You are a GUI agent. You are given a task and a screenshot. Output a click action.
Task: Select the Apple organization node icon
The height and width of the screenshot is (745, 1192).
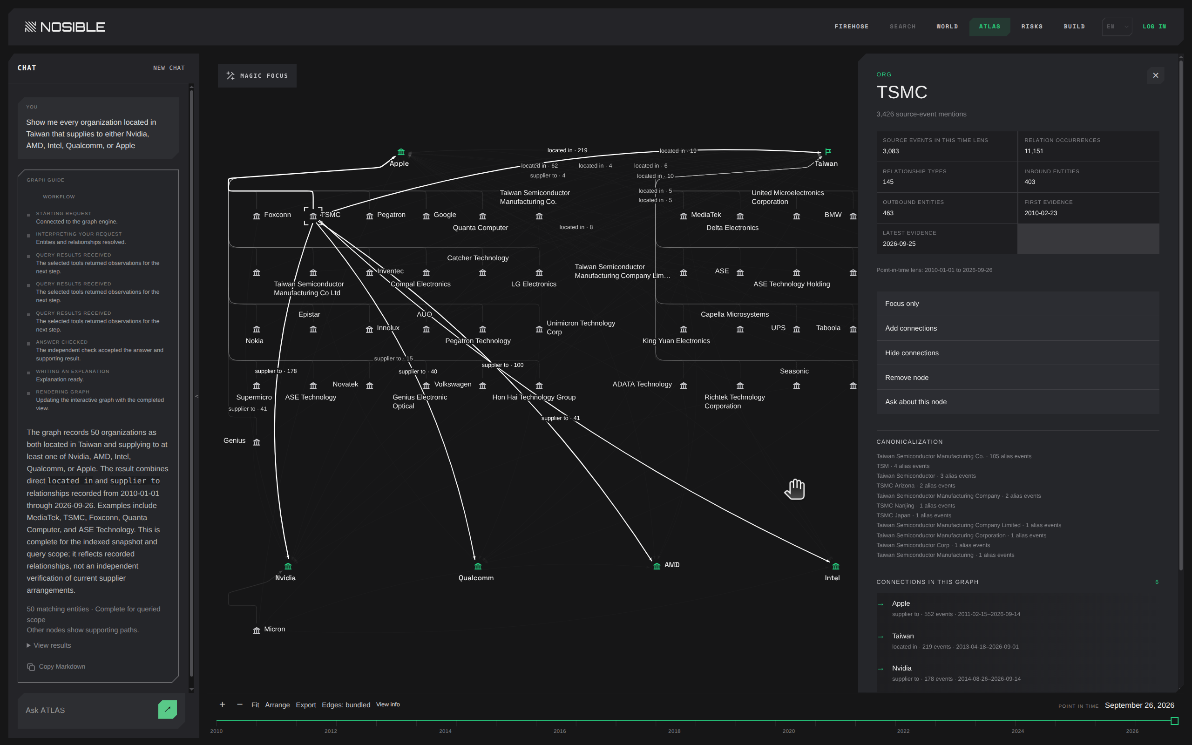[x=401, y=152]
